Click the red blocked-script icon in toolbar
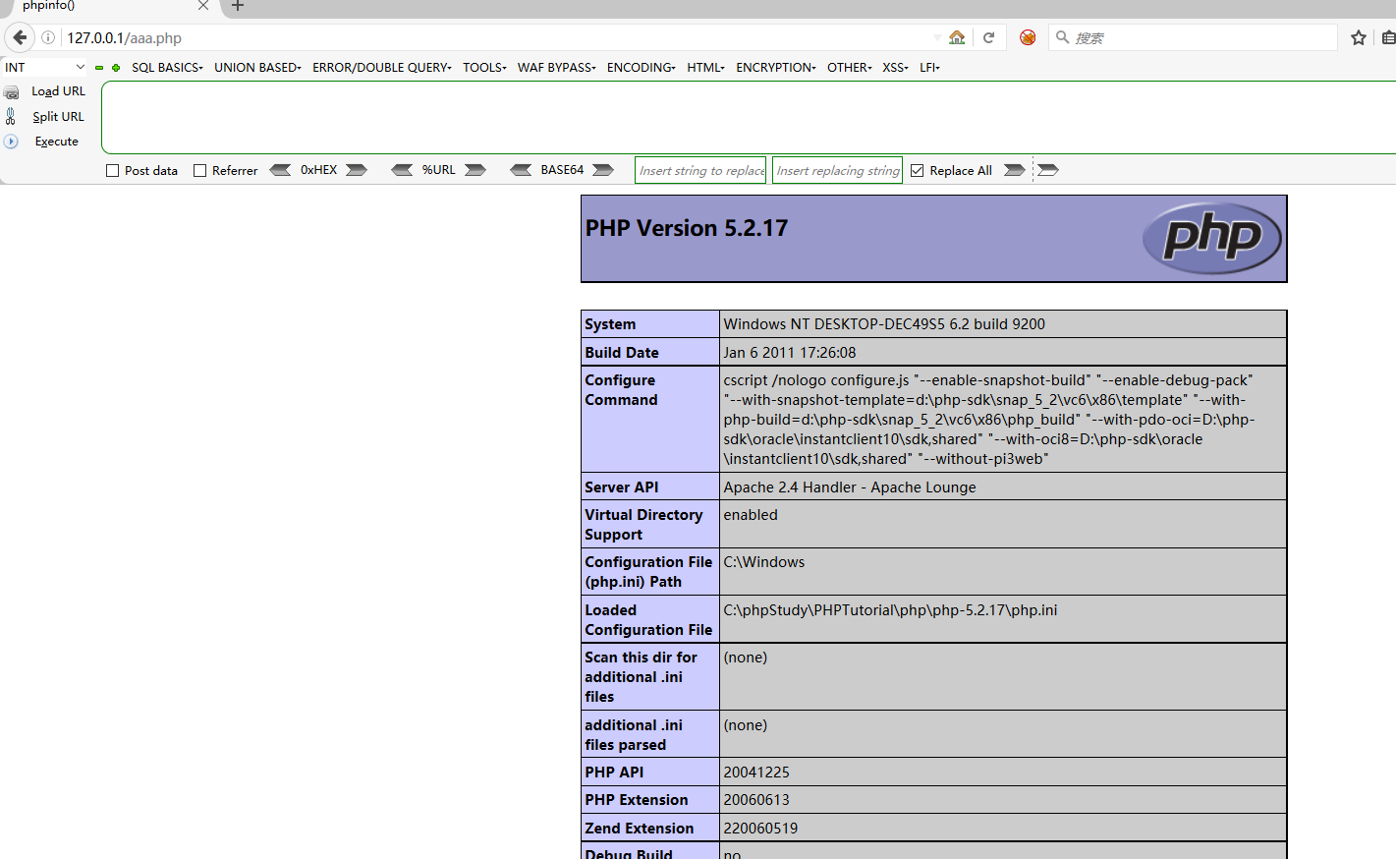 coord(1028,37)
